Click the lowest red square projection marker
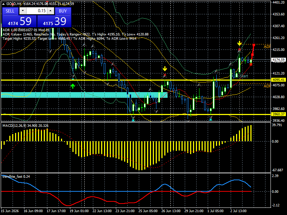The image size is (287, 215). point(251,64)
